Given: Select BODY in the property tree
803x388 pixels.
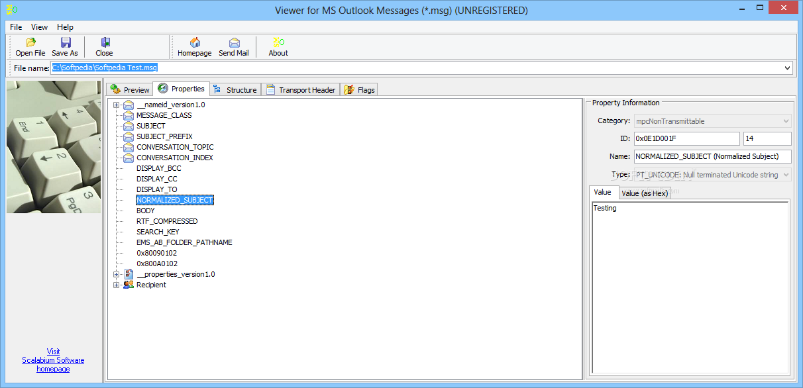Looking at the screenshot, I should (146, 211).
